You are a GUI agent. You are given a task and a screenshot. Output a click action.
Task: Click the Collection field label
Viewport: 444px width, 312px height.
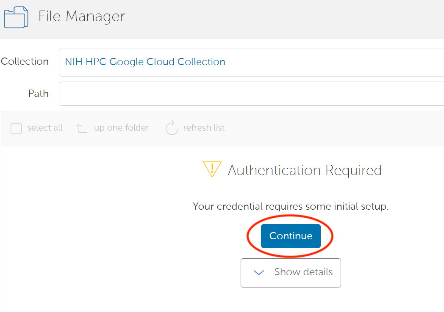pyautogui.click(x=25, y=61)
